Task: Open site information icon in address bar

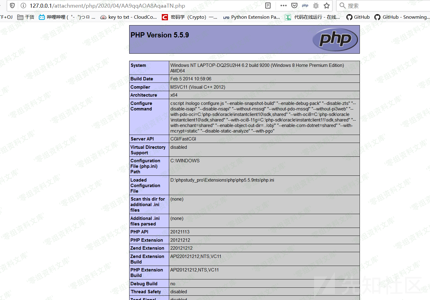Action: 23,6
